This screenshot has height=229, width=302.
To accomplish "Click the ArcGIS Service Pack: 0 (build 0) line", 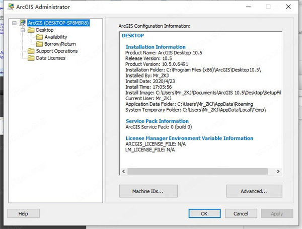I will pos(159,127).
